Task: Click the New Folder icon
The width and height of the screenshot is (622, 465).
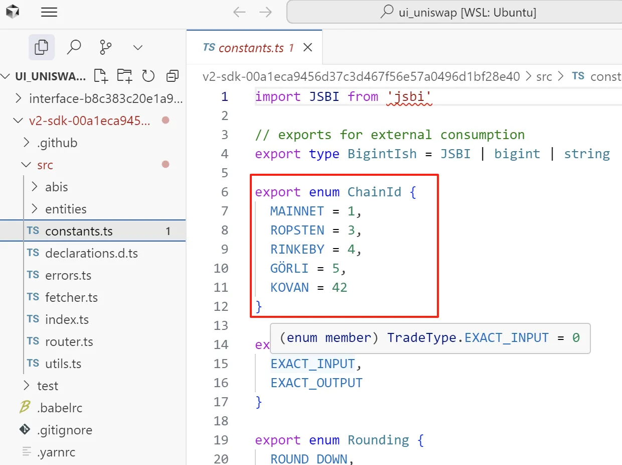Action: pos(124,76)
